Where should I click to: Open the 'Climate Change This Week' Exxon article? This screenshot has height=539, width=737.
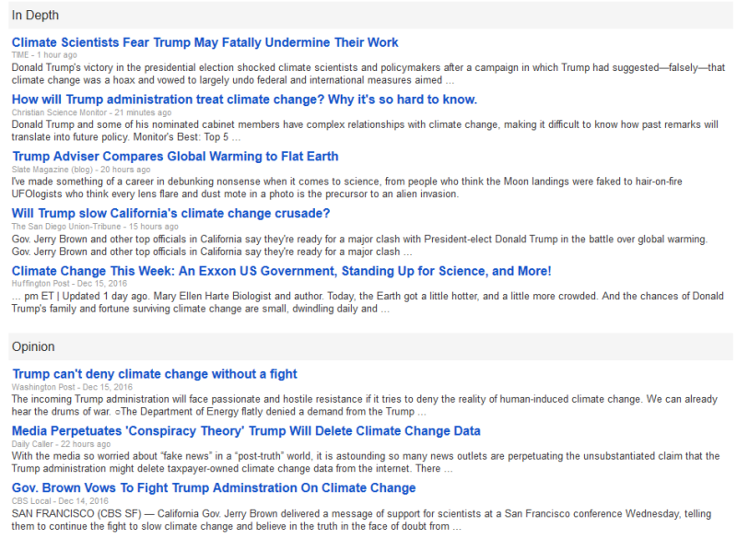point(279,270)
